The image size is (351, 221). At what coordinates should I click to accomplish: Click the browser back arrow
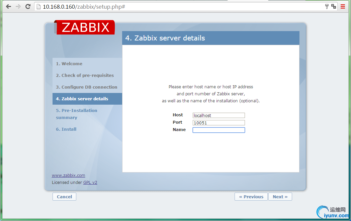8,6
